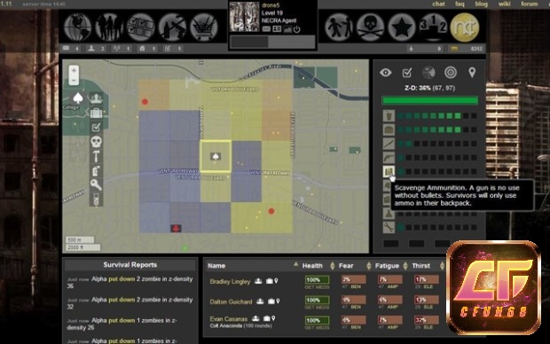The height and width of the screenshot is (344, 550).
Task: Toggle the eye view icon in right panel
Action: (386, 73)
